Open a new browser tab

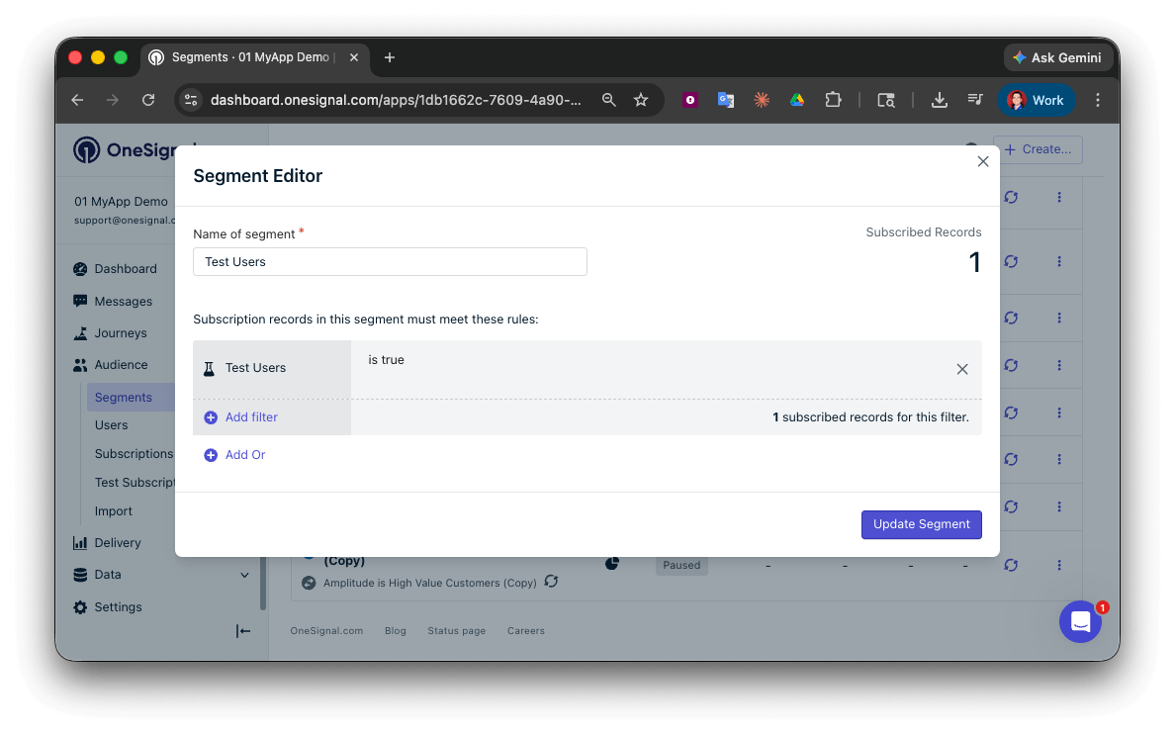[x=389, y=57]
